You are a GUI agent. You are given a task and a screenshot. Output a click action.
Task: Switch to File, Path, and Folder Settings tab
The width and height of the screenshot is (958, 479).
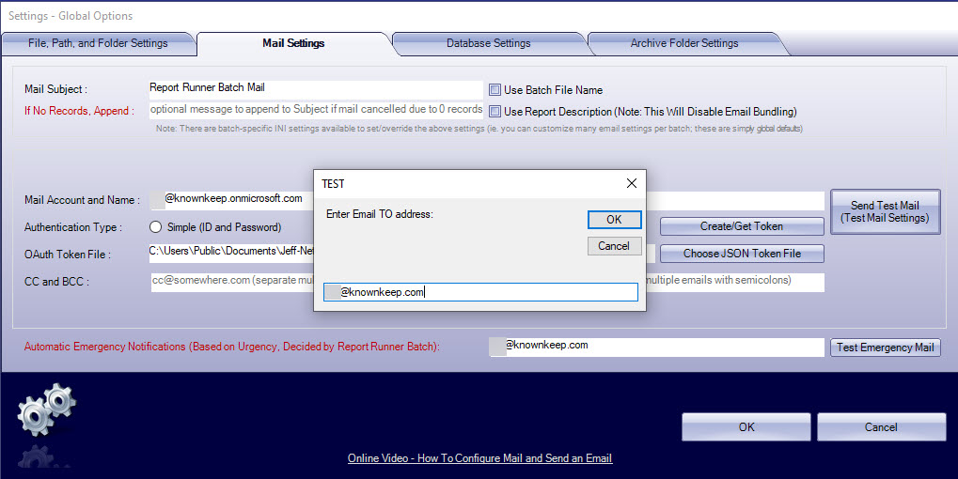click(x=98, y=43)
